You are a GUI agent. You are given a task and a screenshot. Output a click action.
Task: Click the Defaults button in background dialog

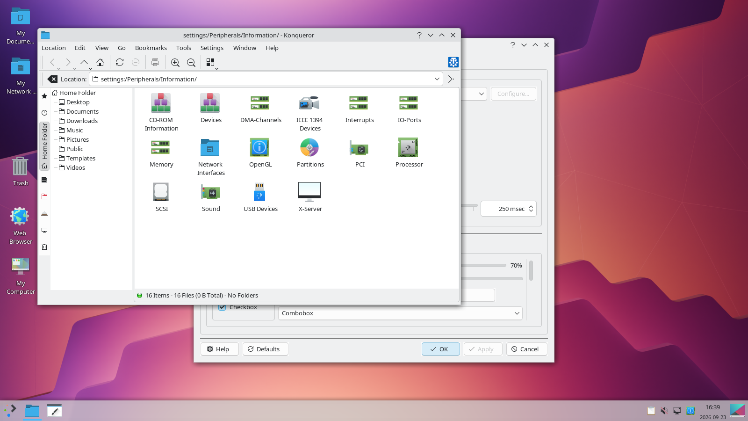click(x=265, y=349)
